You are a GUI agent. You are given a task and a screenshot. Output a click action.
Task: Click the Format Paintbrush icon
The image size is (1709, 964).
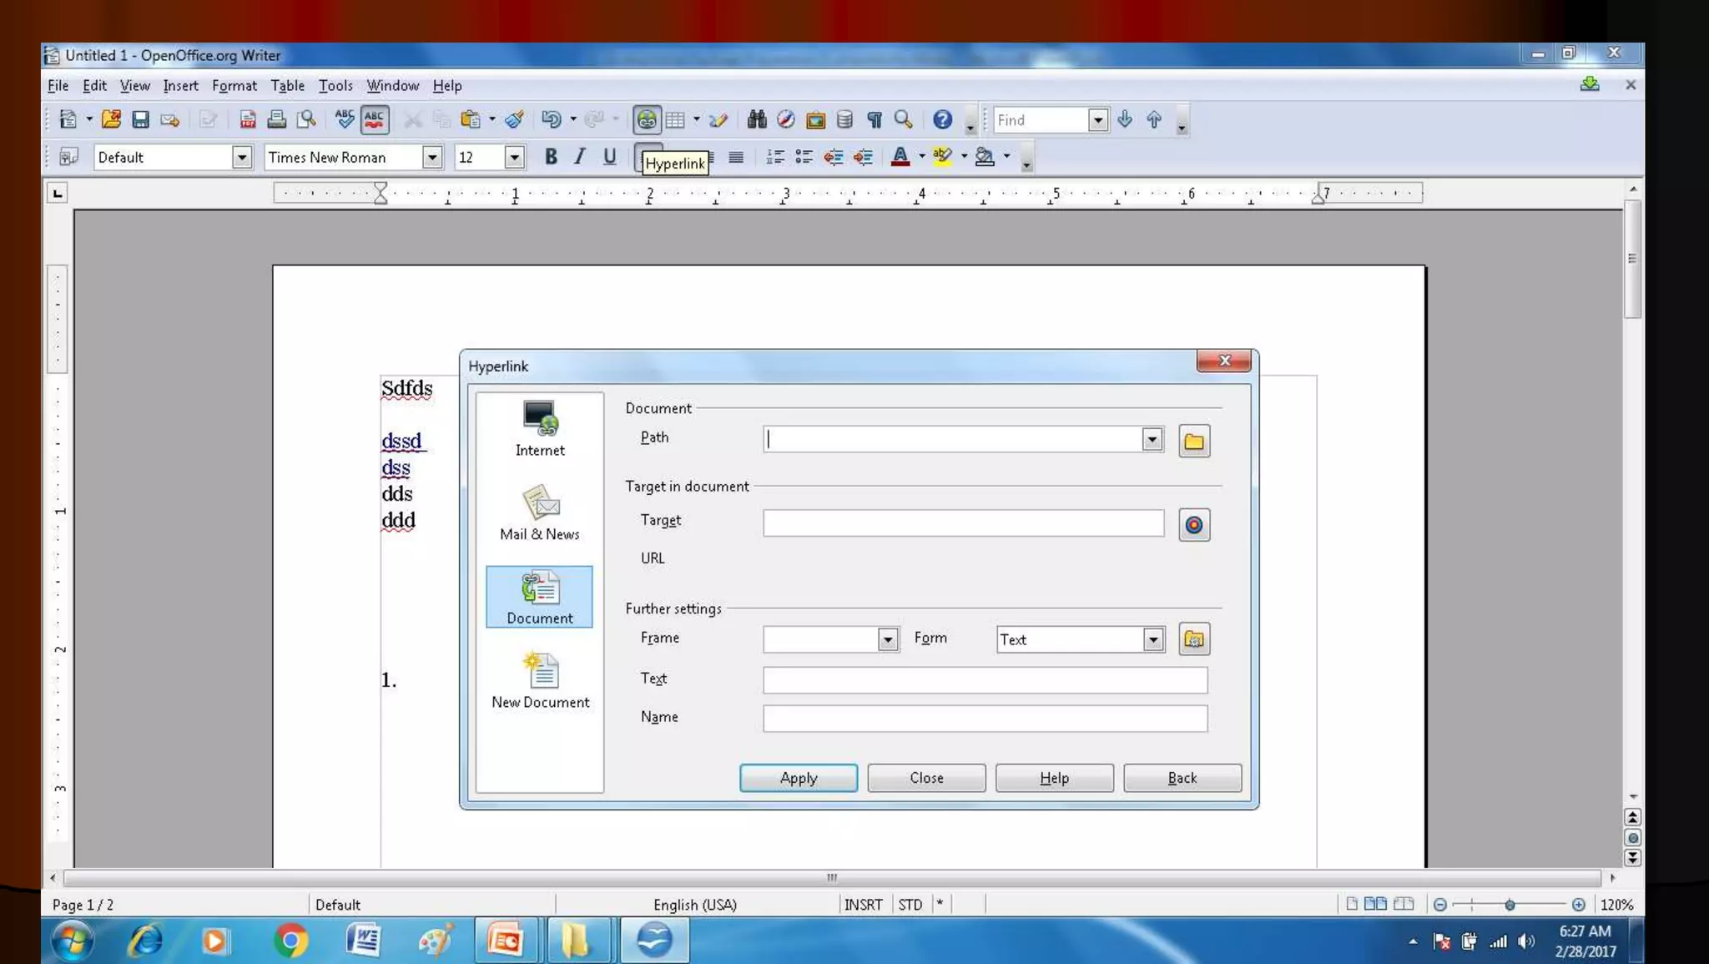514,120
